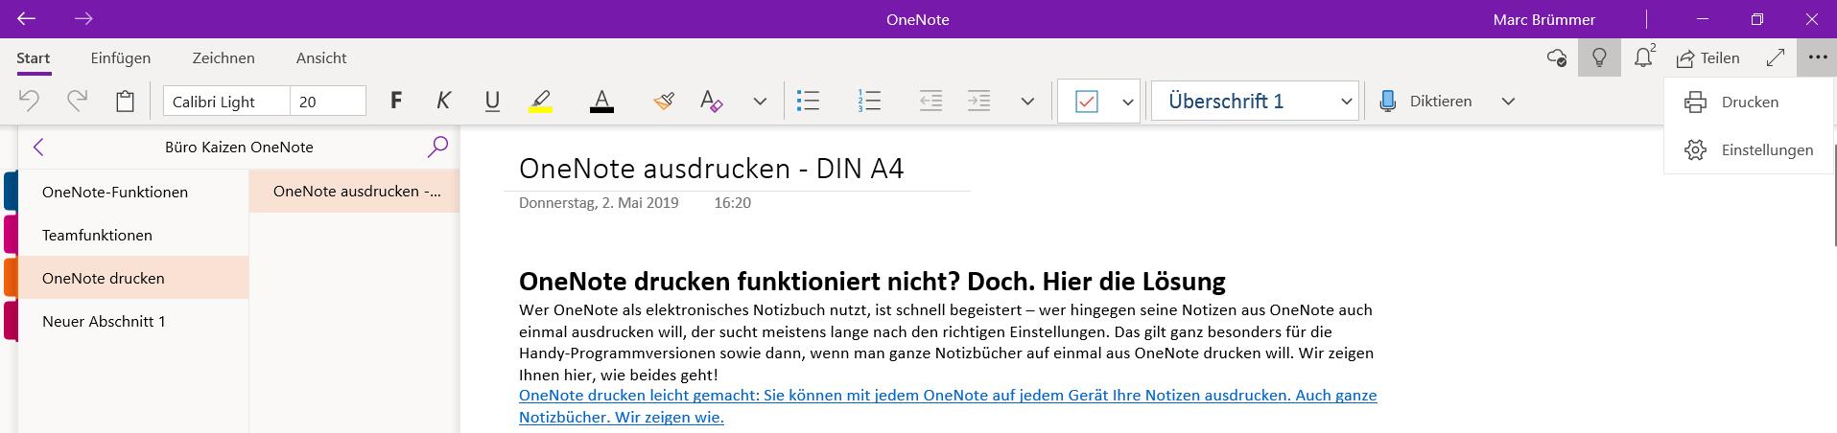
Task: Open the Marc Brümmer account
Action: pyautogui.click(x=1544, y=19)
